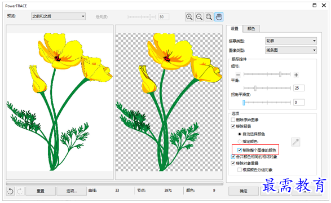Click the 平滑 smoothing value field
This screenshot has width=331, height=203.
click(x=299, y=88)
